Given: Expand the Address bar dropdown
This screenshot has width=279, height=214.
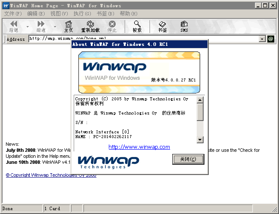Looking at the screenshot, I should (262, 39).
